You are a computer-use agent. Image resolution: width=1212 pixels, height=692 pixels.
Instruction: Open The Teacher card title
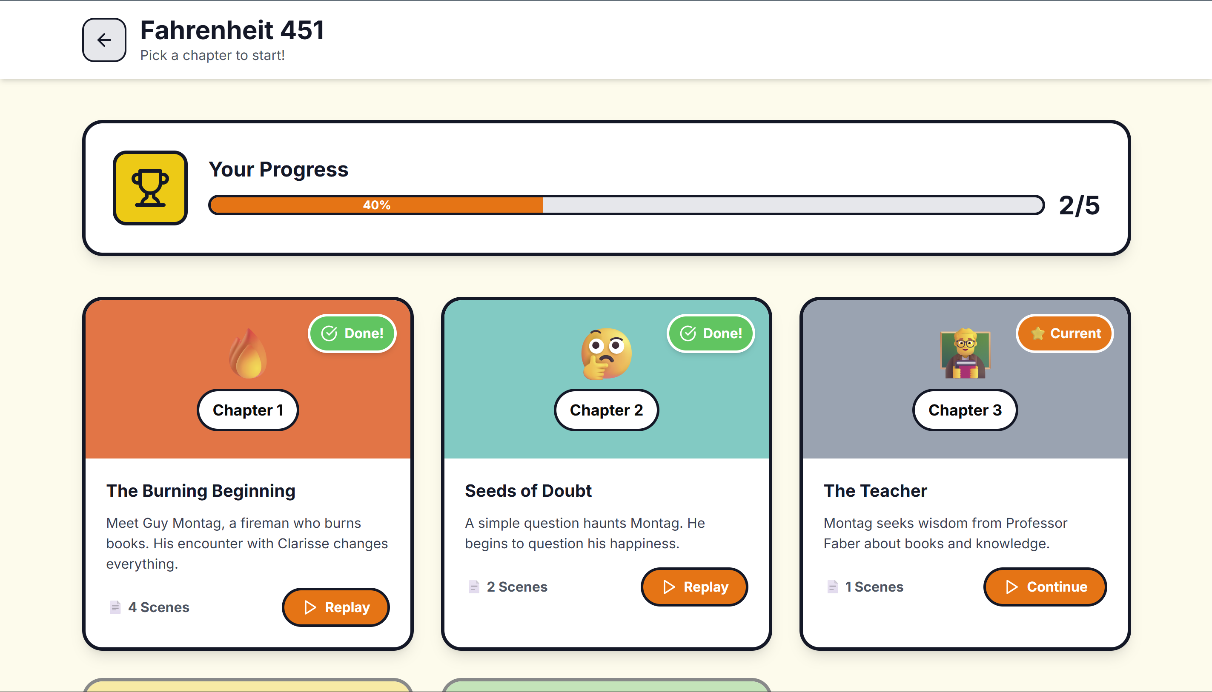(x=875, y=490)
